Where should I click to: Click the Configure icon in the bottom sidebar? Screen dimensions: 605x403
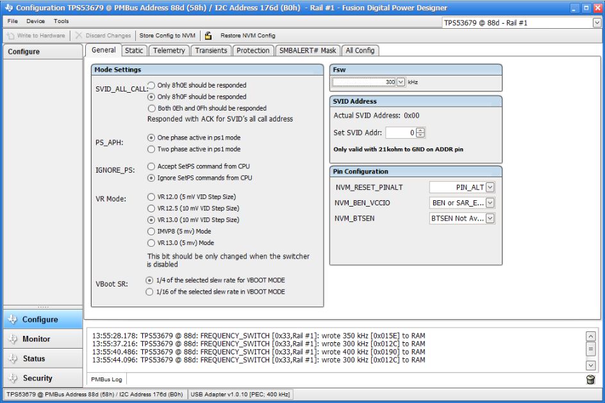pos(13,319)
